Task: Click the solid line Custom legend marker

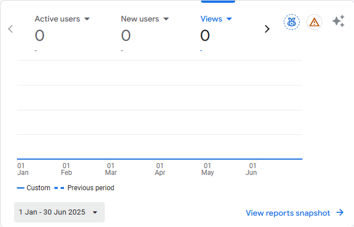Action: pos(21,188)
